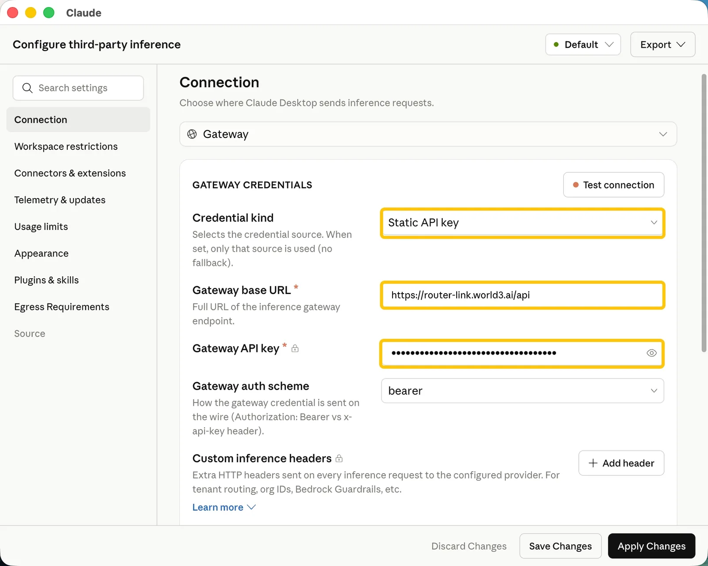The height and width of the screenshot is (566, 708).
Task: Open the Credential kind Static API key dropdown
Action: (522, 223)
